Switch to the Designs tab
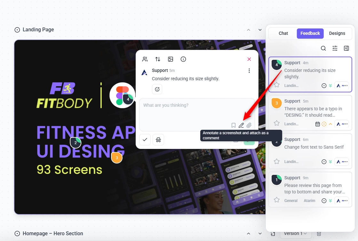 point(337,33)
